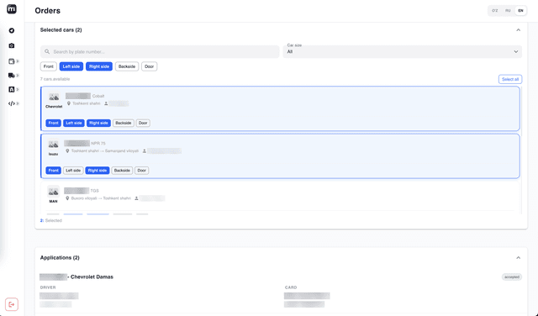Click location pin on Isuzu row
This screenshot has height=316, width=538.
tap(67, 151)
